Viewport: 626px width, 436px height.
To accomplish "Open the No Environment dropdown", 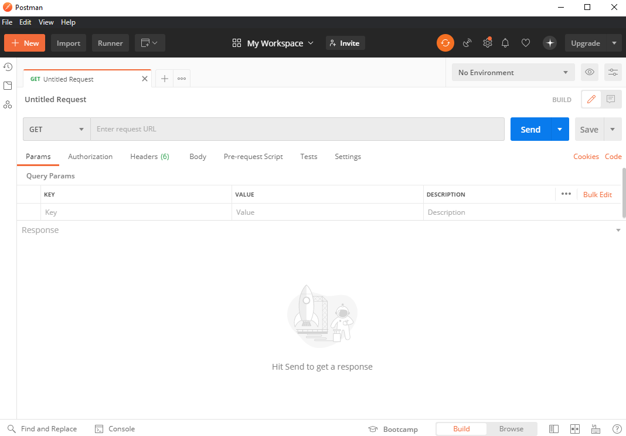I will (x=513, y=72).
